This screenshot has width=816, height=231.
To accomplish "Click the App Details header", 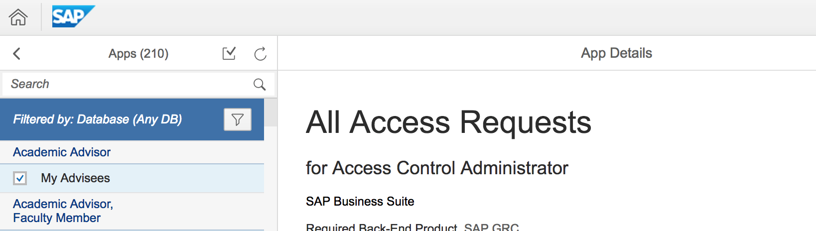I will click(616, 53).
